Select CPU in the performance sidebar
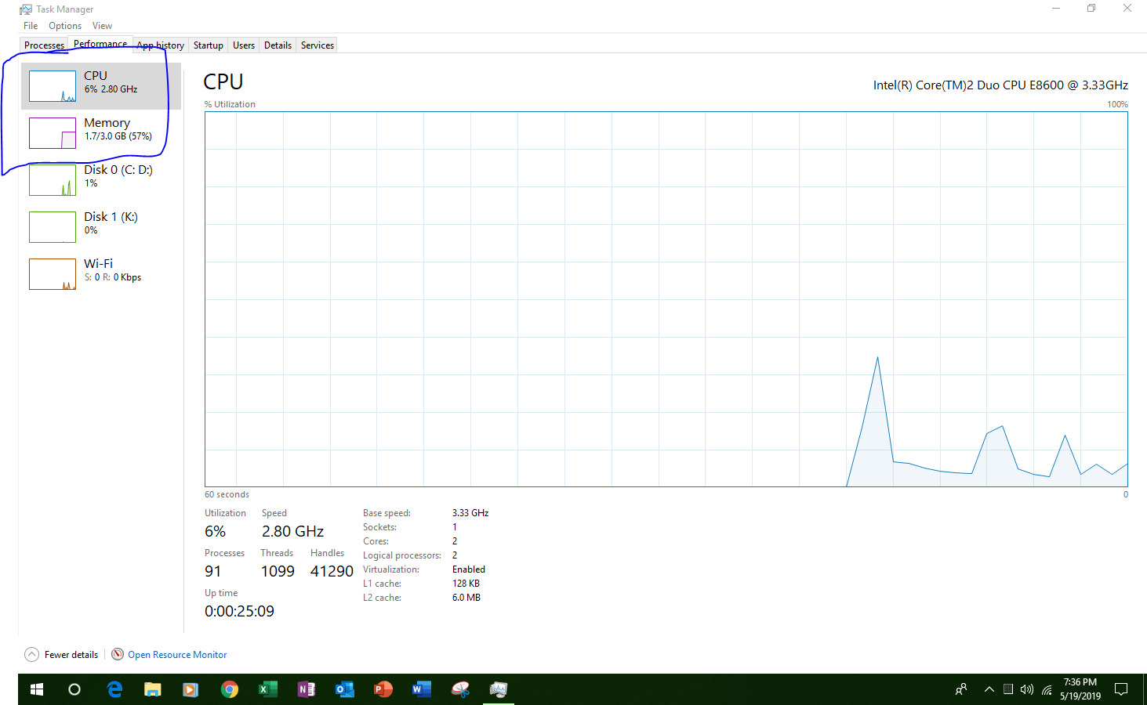Image resolution: width=1147 pixels, height=705 pixels. [x=101, y=86]
